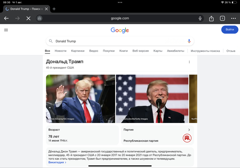Open the Google hamburger menu

click(6, 30)
